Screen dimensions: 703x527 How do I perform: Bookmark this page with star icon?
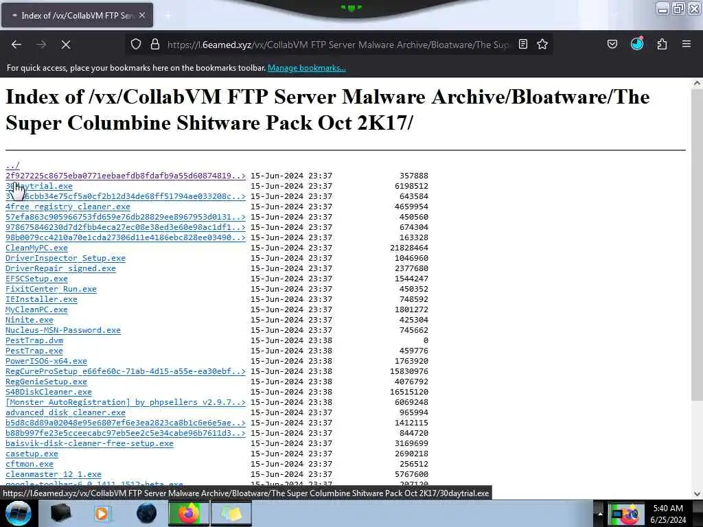coord(542,45)
